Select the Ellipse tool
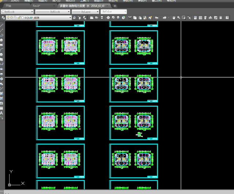The image size is (234, 194). pyautogui.click(x=1, y=69)
